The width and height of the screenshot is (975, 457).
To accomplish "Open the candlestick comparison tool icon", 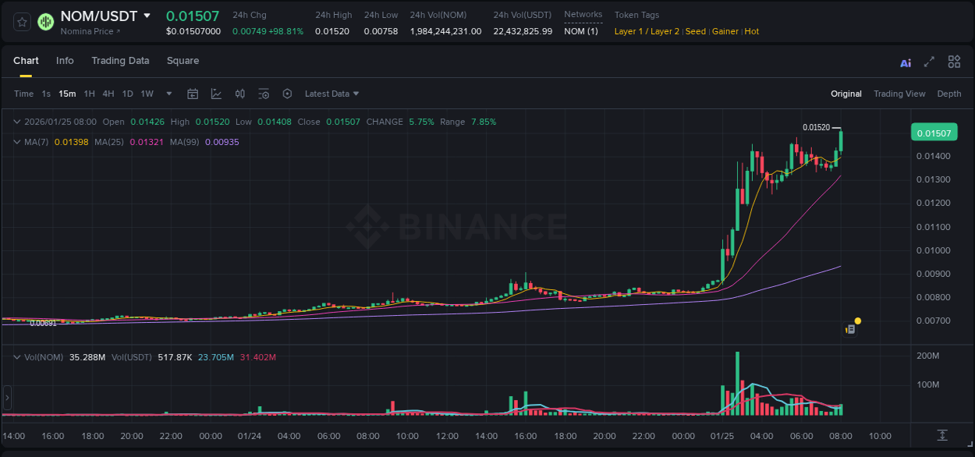I will pos(239,94).
